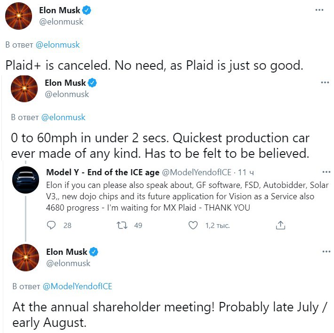The height and width of the screenshot is (333, 334).
Task: Open the Model Y car profile picture
Action: pos(25,180)
